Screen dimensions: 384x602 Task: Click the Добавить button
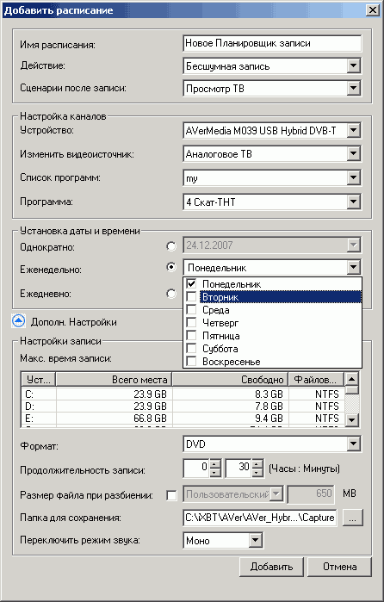tap(271, 567)
